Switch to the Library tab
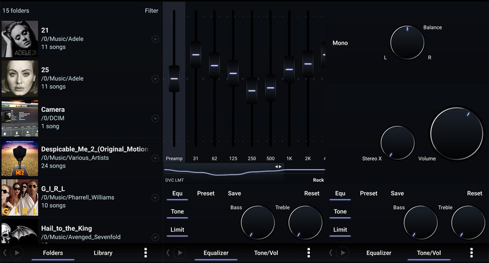 pyautogui.click(x=103, y=253)
